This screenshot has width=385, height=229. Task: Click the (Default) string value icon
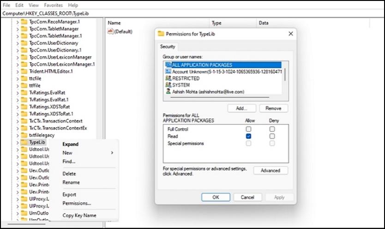[x=110, y=31]
